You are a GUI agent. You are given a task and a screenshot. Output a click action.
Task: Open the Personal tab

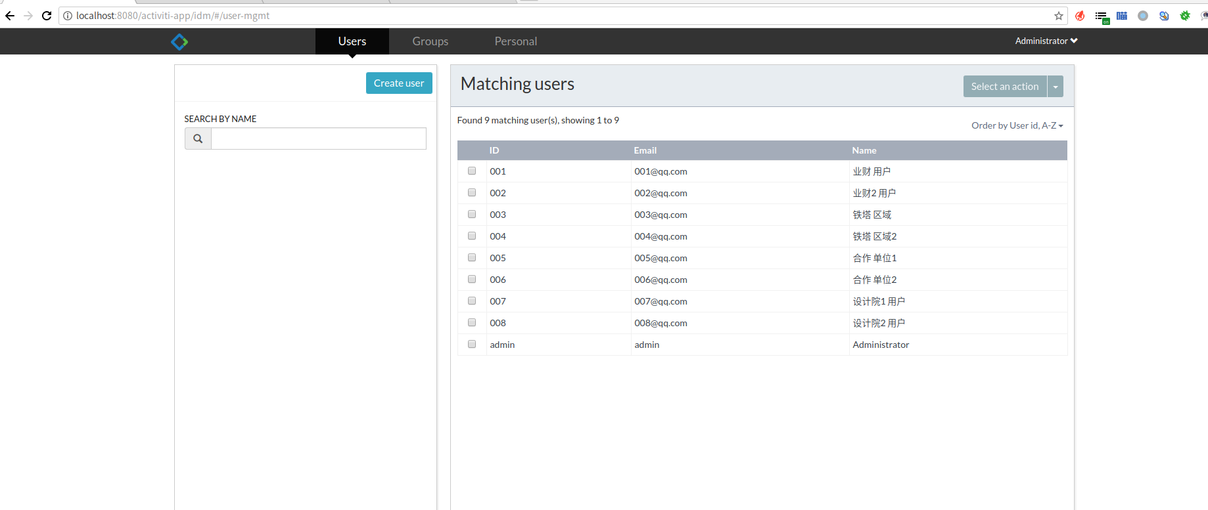pos(515,41)
